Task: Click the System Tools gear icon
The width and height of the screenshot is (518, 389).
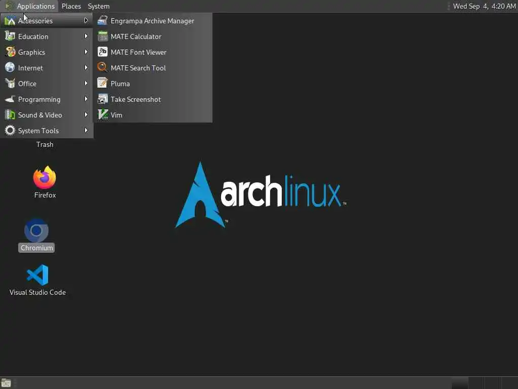Action: 10,130
